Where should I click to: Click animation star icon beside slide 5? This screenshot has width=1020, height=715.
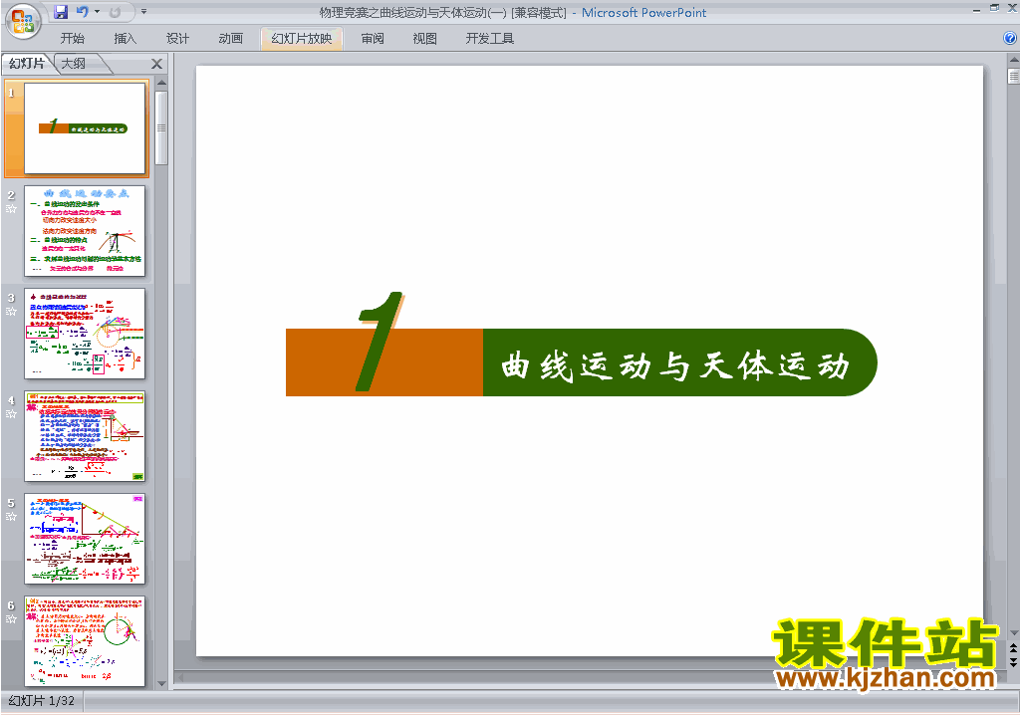[x=11, y=517]
